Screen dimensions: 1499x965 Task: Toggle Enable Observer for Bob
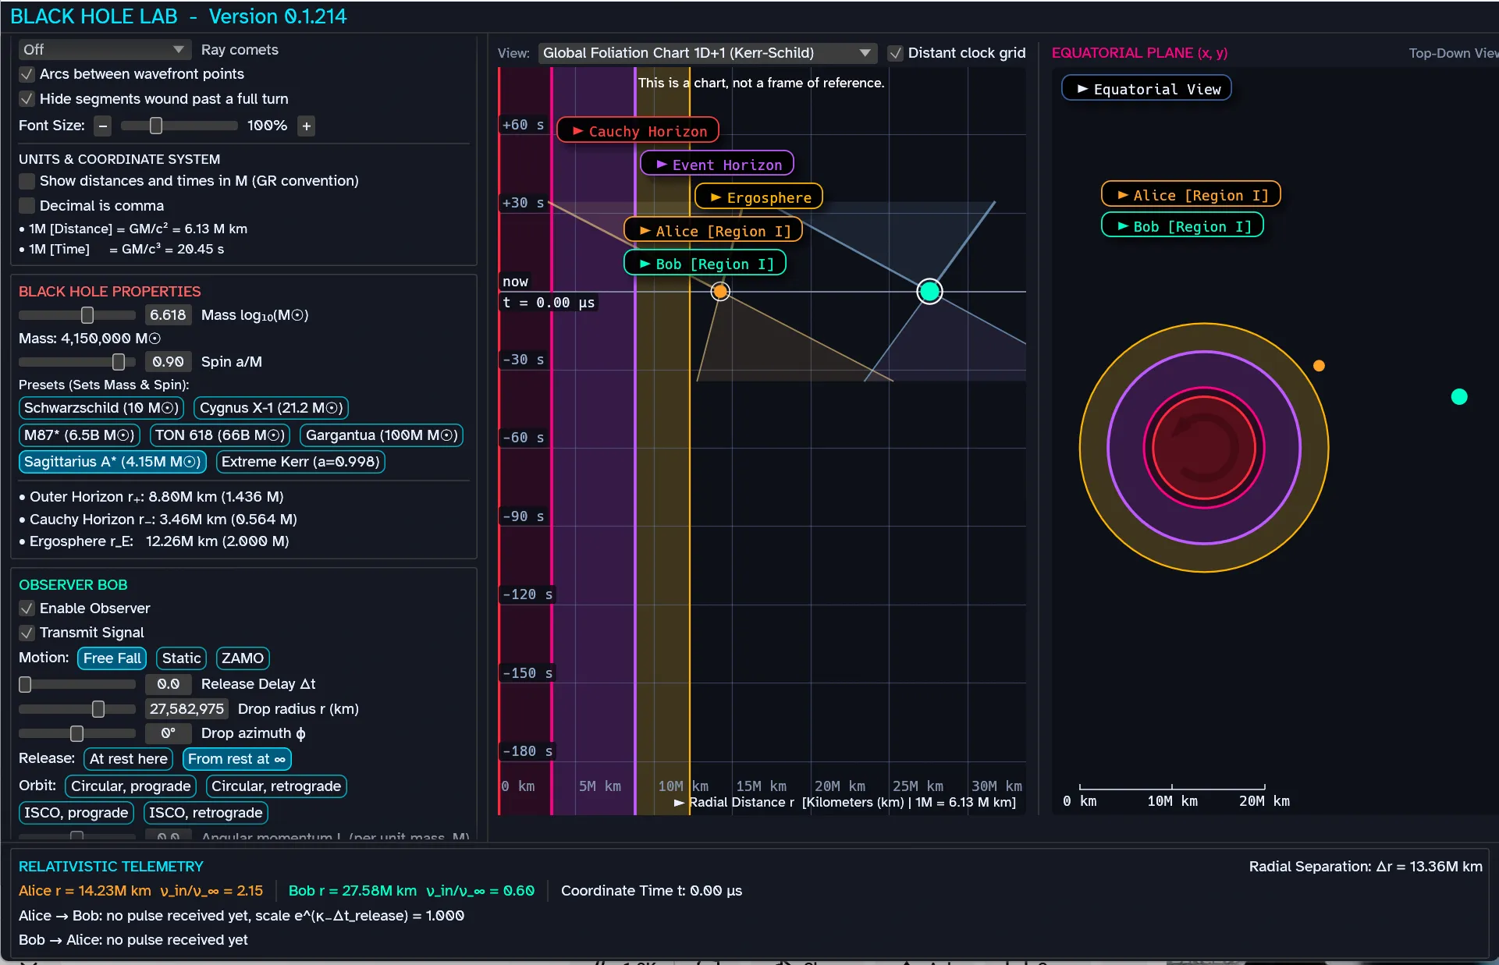27,608
